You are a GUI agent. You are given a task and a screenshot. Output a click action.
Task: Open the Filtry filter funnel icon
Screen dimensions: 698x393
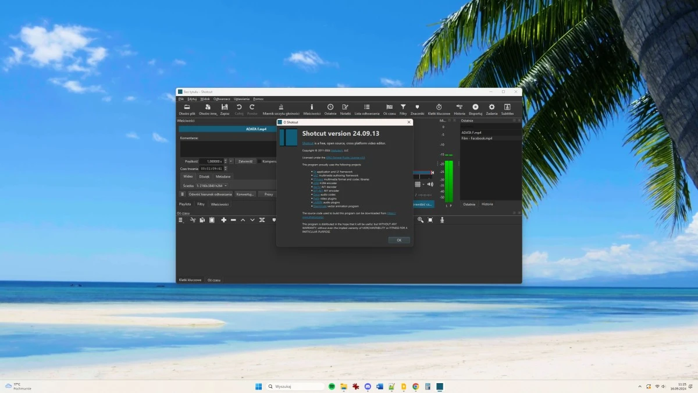pyautogui.click(x=403, y=108)
